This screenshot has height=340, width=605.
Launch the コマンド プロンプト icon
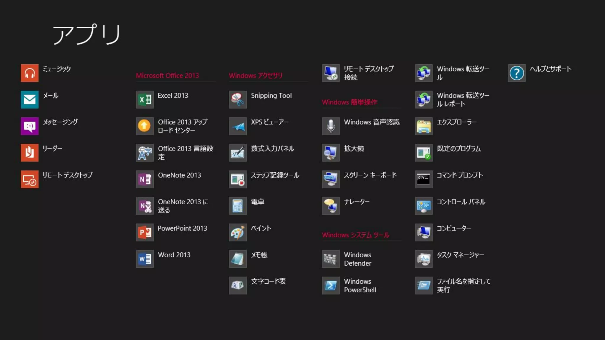click(424, 179)
